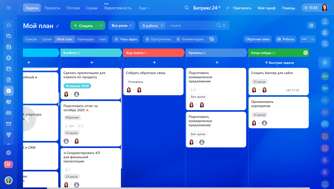
Task: Open the left sidebar settings gear
Action: [x=9, y=153]
